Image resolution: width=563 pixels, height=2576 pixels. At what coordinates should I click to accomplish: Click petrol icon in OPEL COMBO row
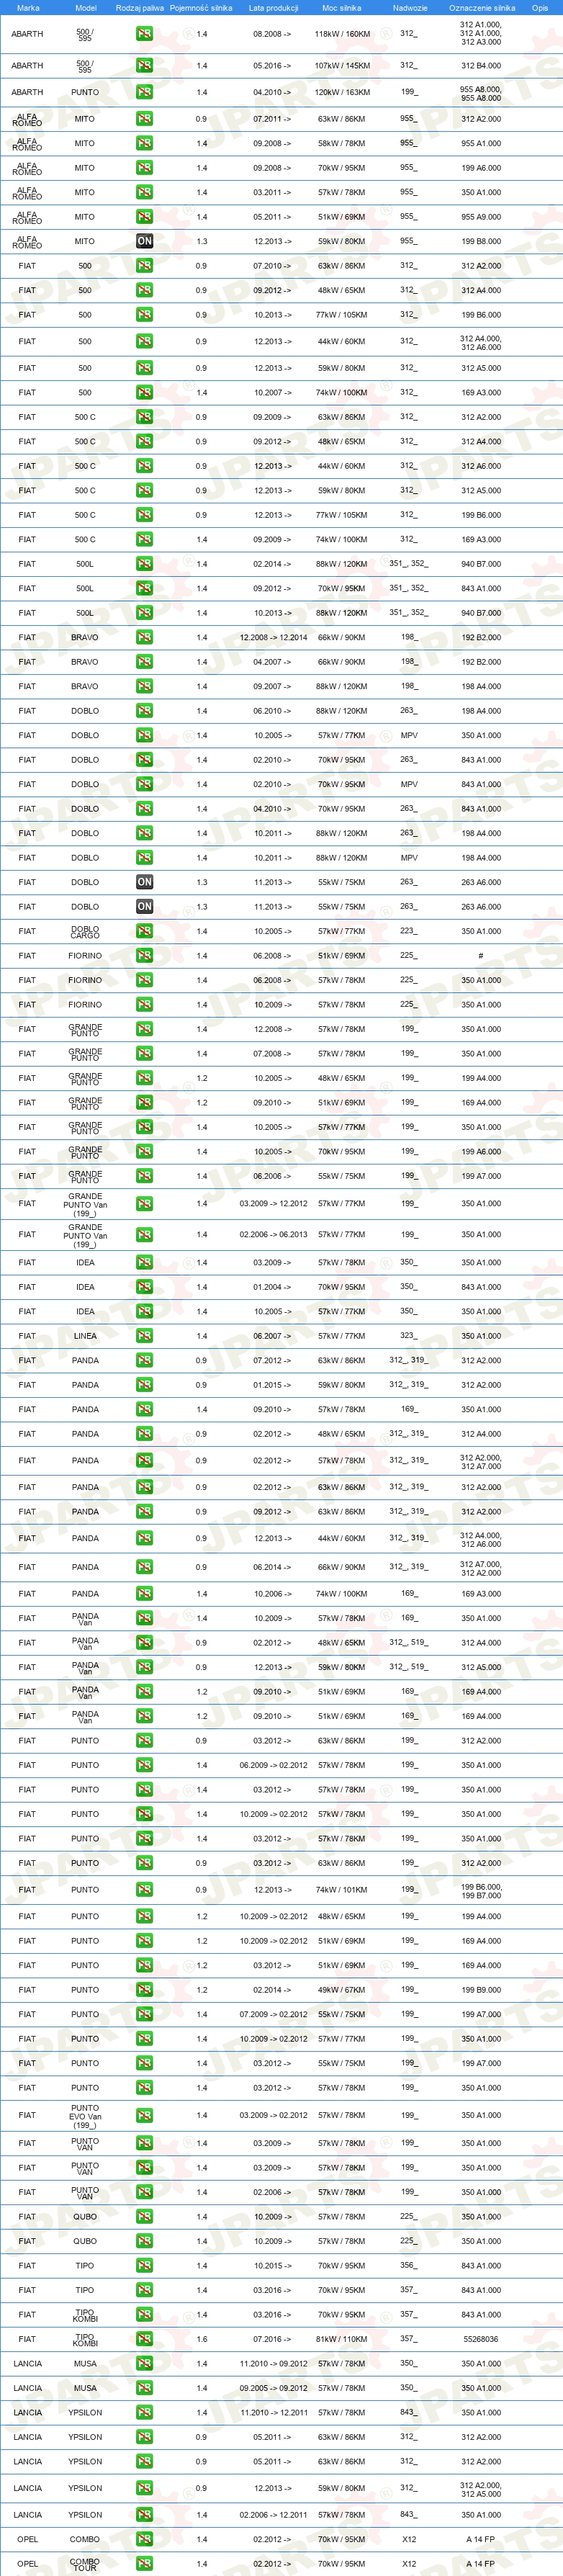pos(144,2540)
